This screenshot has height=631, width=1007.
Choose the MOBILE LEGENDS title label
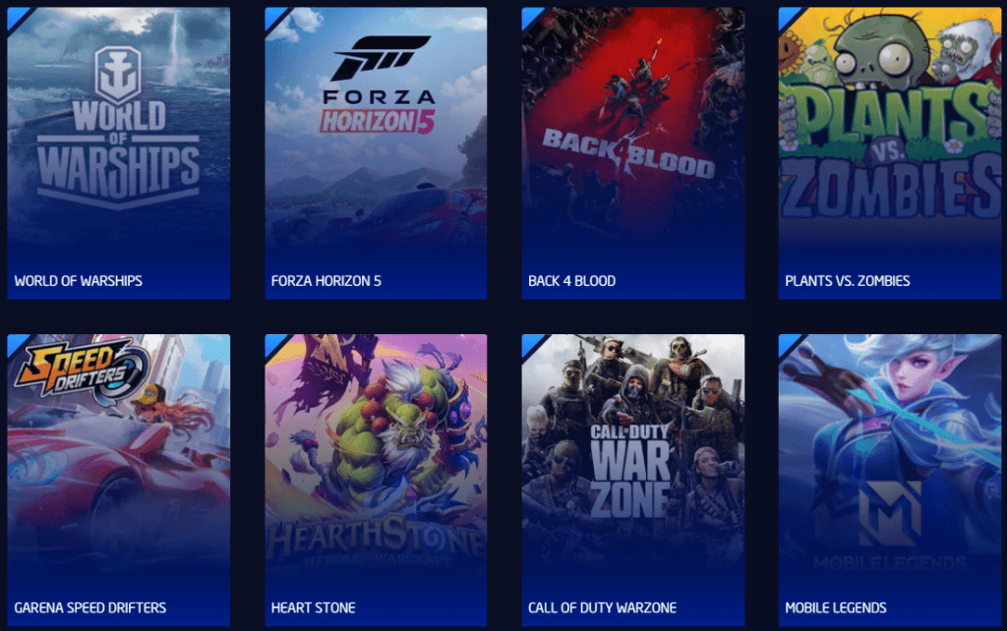(836, 607)
